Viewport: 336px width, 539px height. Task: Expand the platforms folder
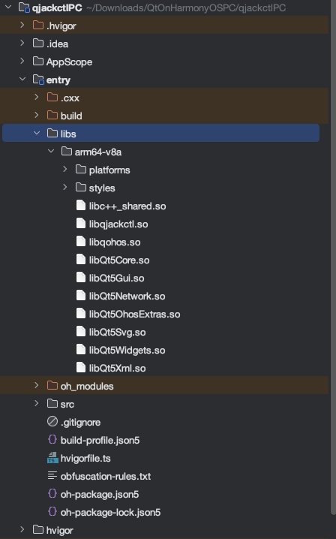(65, 170)
